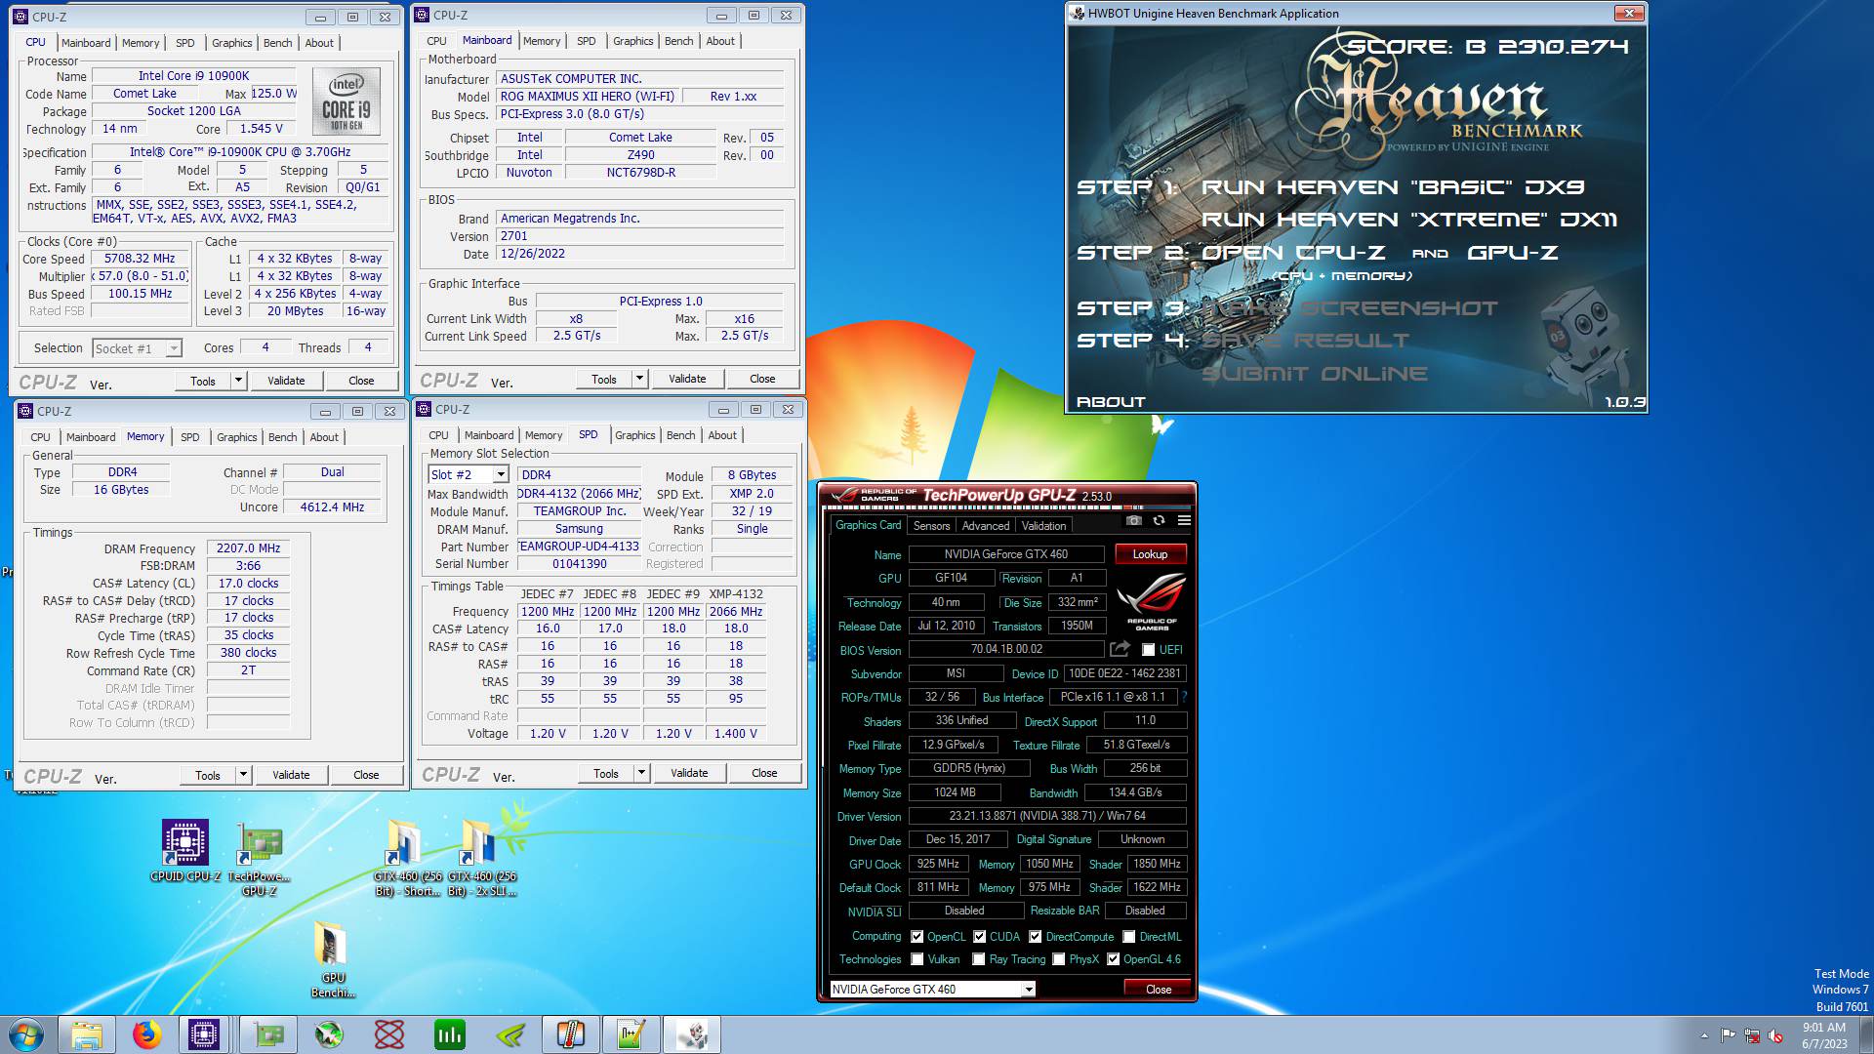1874x1054 pixels.
Task: Open Bench tab in CPU-Z CPU window
Action: 278,43
